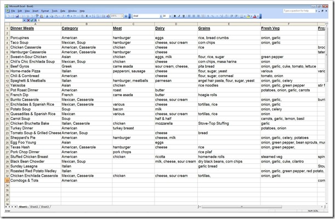Open the AutoSum functions dropdown arrow
This screenshot has width=335, height=219.
[x=90, y=16]
